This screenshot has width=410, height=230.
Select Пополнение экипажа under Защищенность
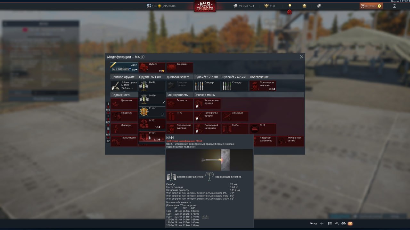[180, 129]
